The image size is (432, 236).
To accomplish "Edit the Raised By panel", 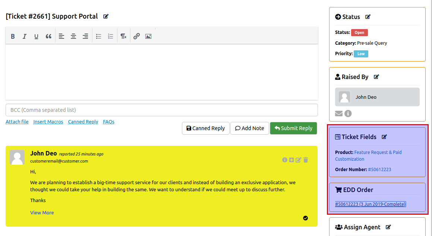I will coord(376,77).
